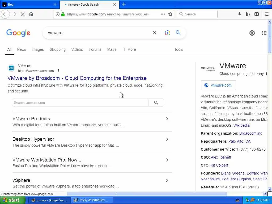Open a new tab with plus icon

[124, 4]
